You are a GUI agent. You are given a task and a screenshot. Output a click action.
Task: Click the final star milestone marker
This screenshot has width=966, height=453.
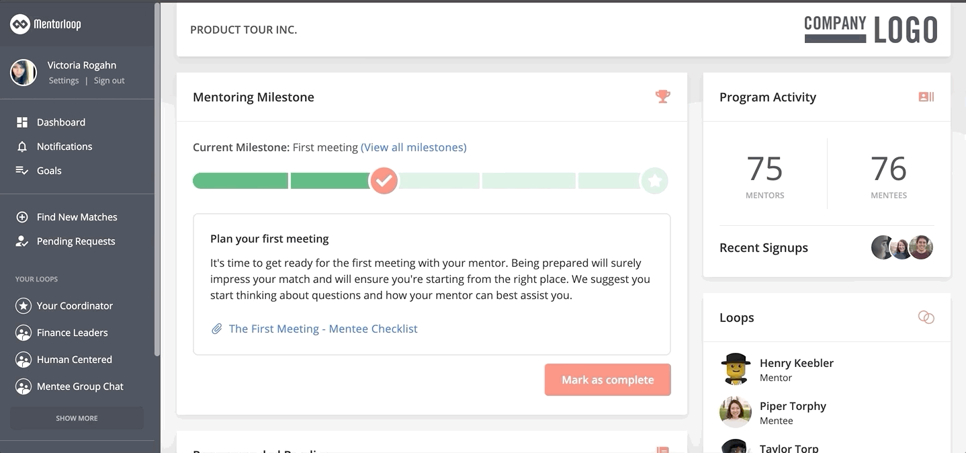coord(655,181)
